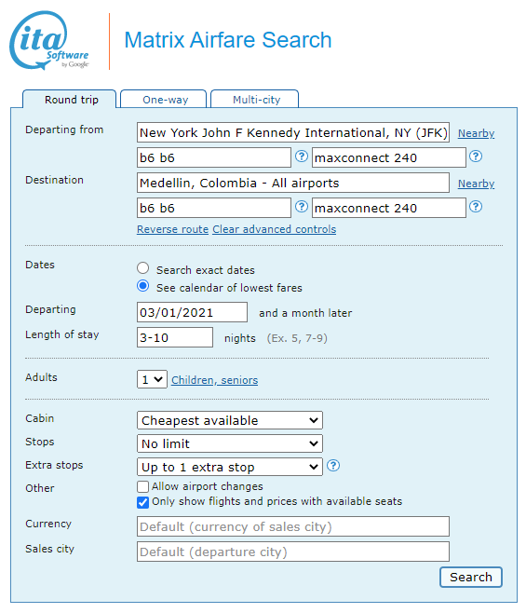Enable Allow airport changes checkbox
The width and height of the screenshot is (526, 613).
[x=143, y=486]
